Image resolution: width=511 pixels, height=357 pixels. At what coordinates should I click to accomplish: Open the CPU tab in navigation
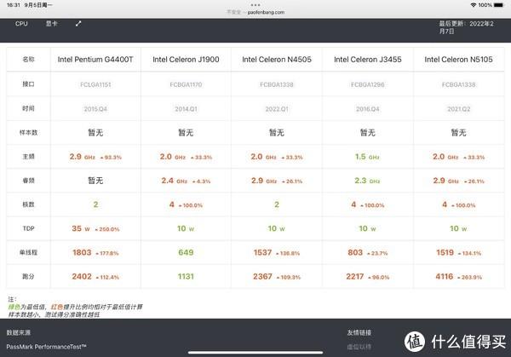tap(21, 24)
